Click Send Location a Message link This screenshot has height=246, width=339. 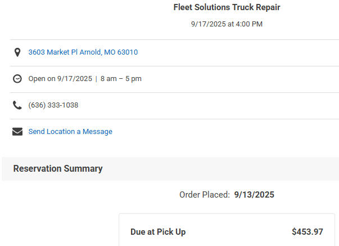pos(70,132)
